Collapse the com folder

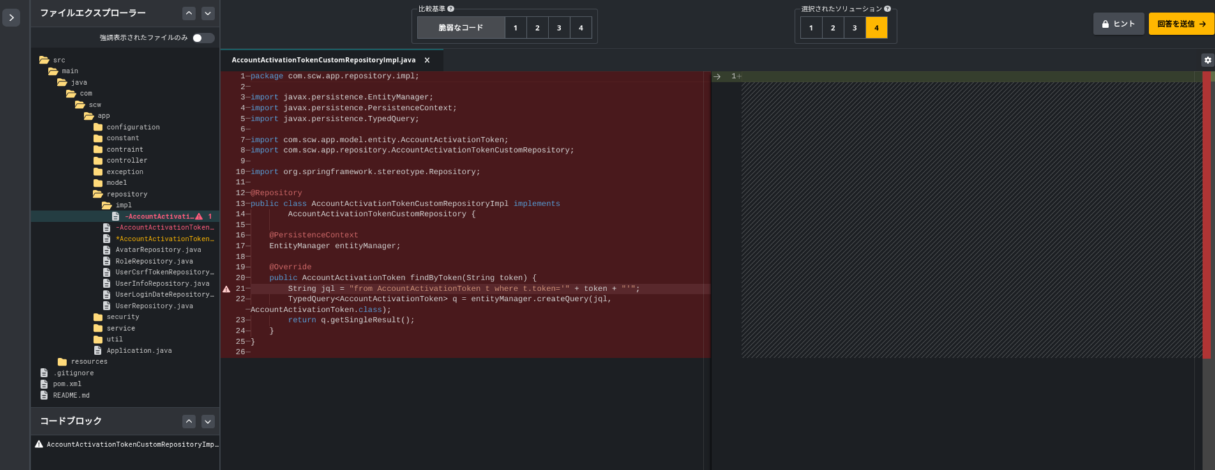[79, 94]
